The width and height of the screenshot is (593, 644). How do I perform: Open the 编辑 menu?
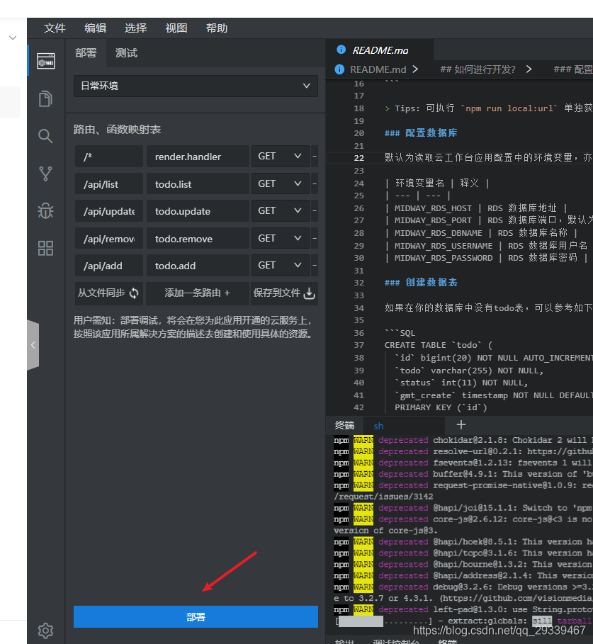[95, 28]
